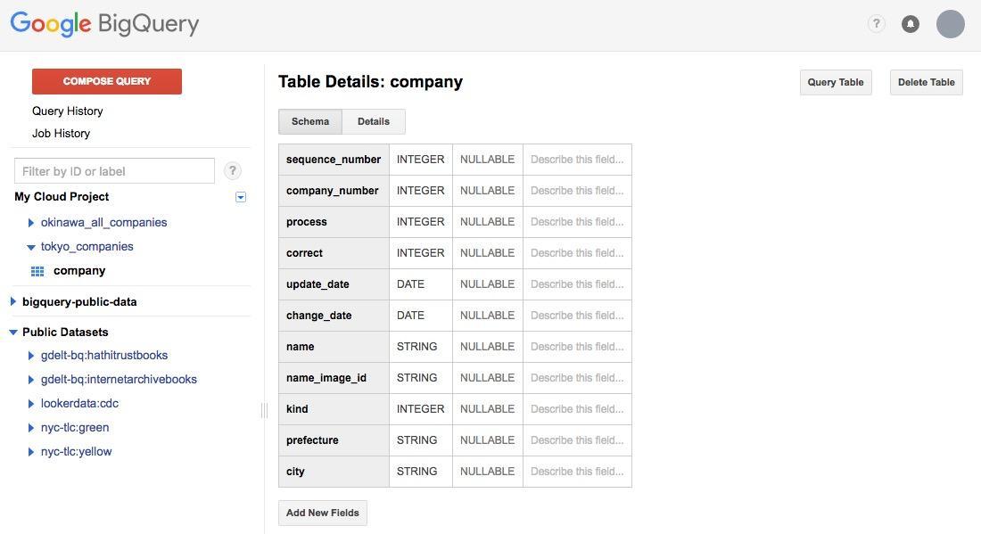Click the city field name
Screen dimensions: 981x534
pyautogui.click(x=295, y=472)
